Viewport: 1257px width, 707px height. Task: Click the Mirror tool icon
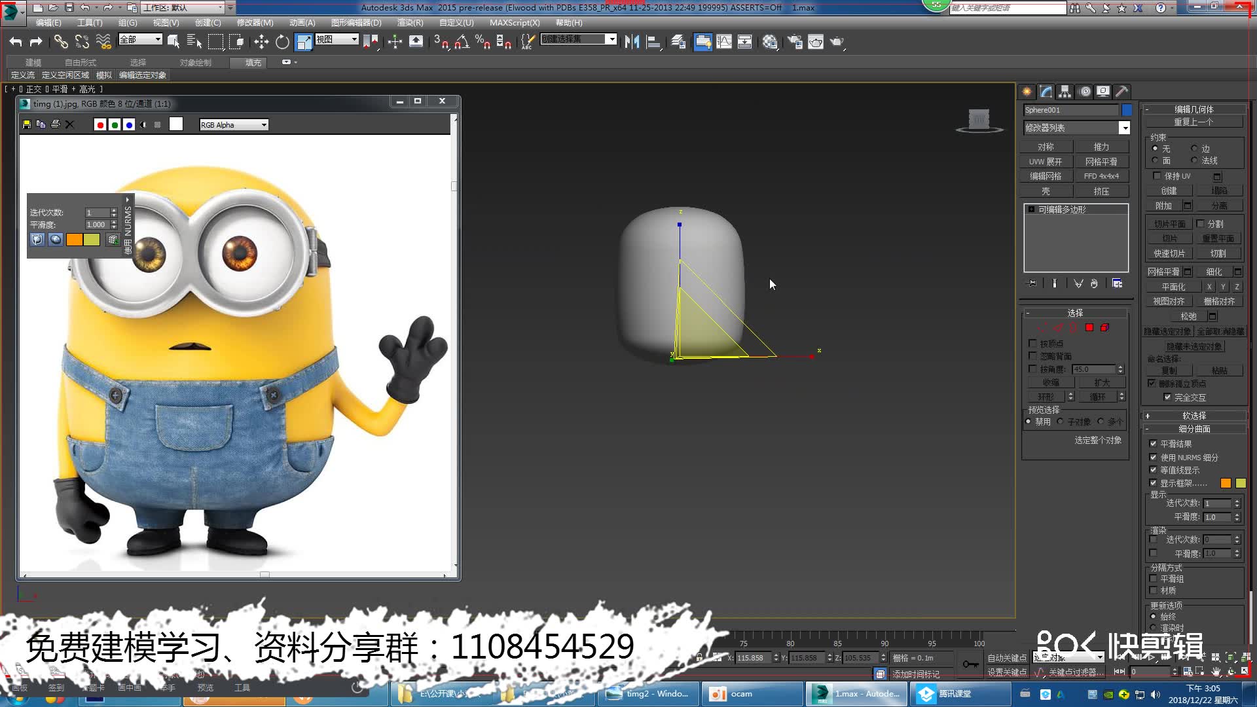pyautogui.click(x=632, y=42)
